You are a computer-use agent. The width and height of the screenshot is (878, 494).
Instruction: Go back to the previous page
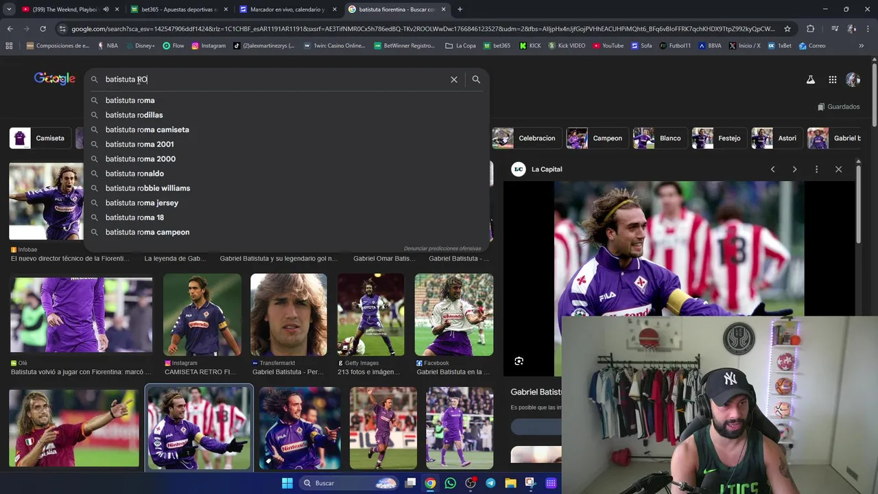pos(10,29)
